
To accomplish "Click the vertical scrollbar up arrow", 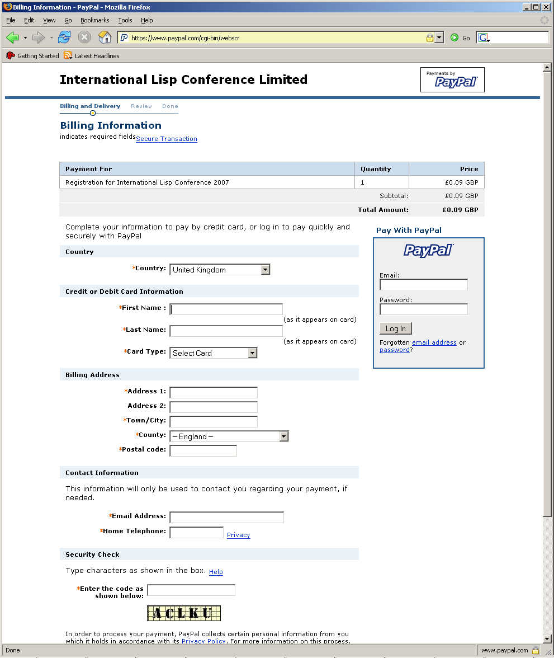I will pyautogui.click(x=547, y=67).
